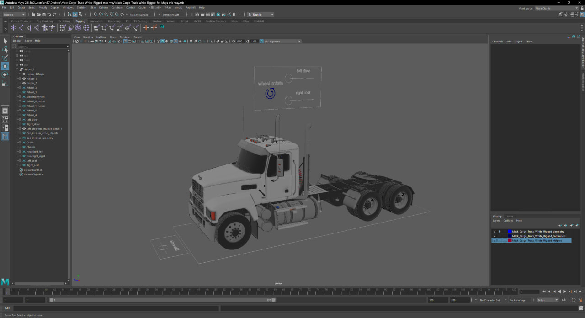Toggle loop playback icon

[x=563, y=300]
